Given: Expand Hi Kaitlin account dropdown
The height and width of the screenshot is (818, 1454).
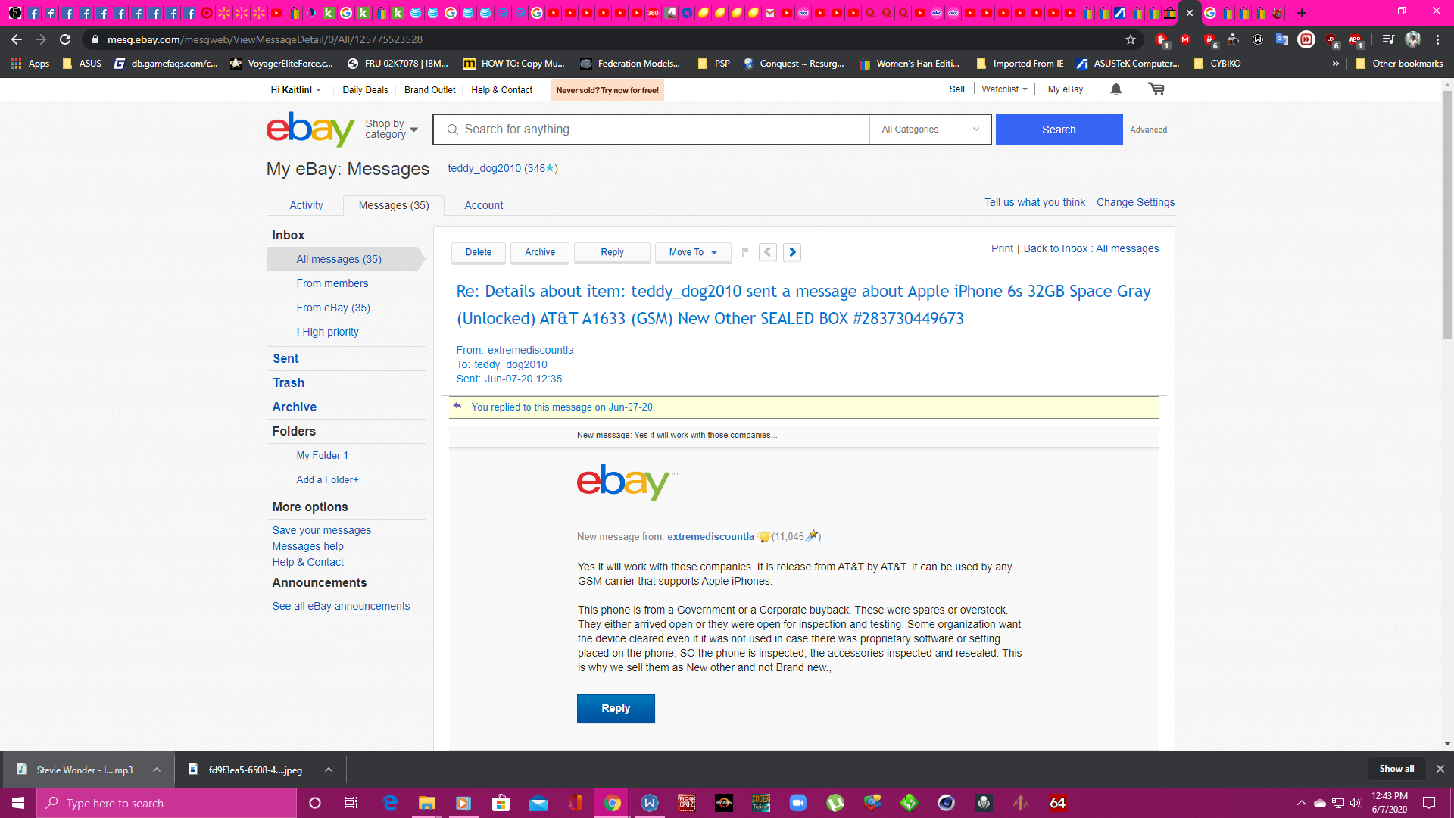Looking at the screenshot, I should pyautogui.click(x=296, y=90).
